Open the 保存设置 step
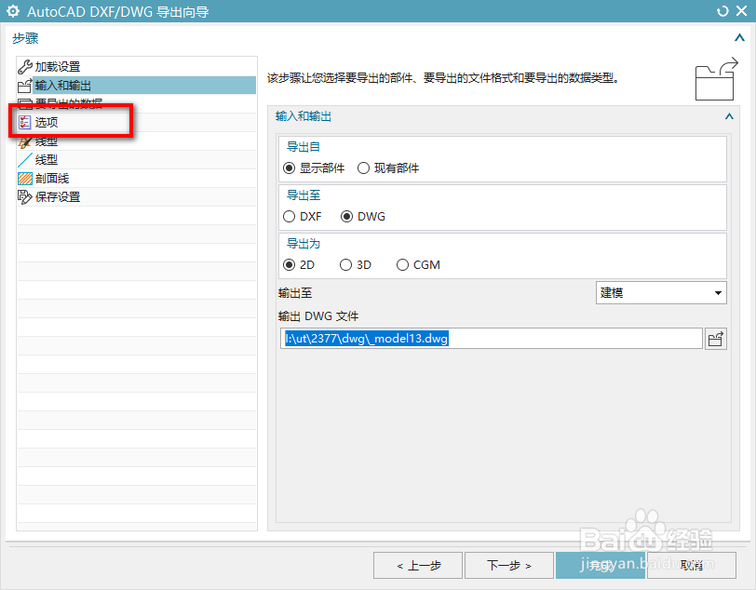 tap(137, 196)
